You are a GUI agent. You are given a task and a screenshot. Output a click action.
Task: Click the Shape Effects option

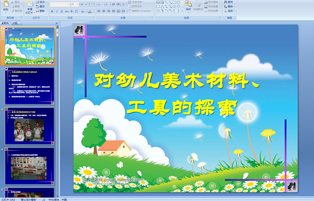click(x=212, y=11)
